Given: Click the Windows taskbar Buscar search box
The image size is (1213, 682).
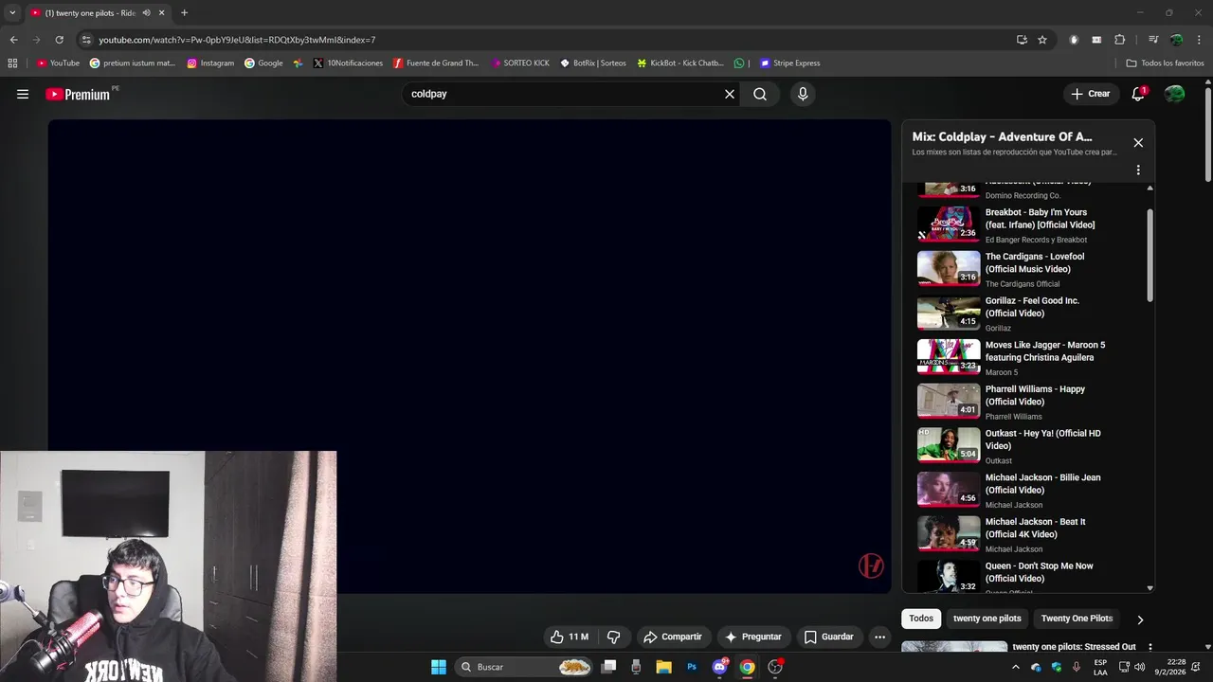Looking at the screenshot, I should click(525, 667).
